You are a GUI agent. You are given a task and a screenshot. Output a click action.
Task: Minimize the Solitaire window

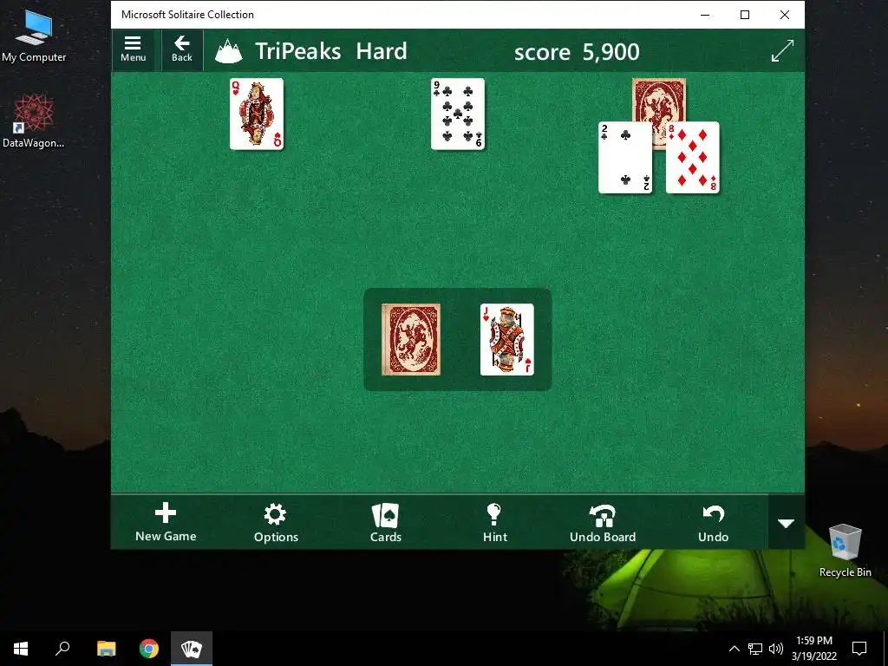coord(705,15)
